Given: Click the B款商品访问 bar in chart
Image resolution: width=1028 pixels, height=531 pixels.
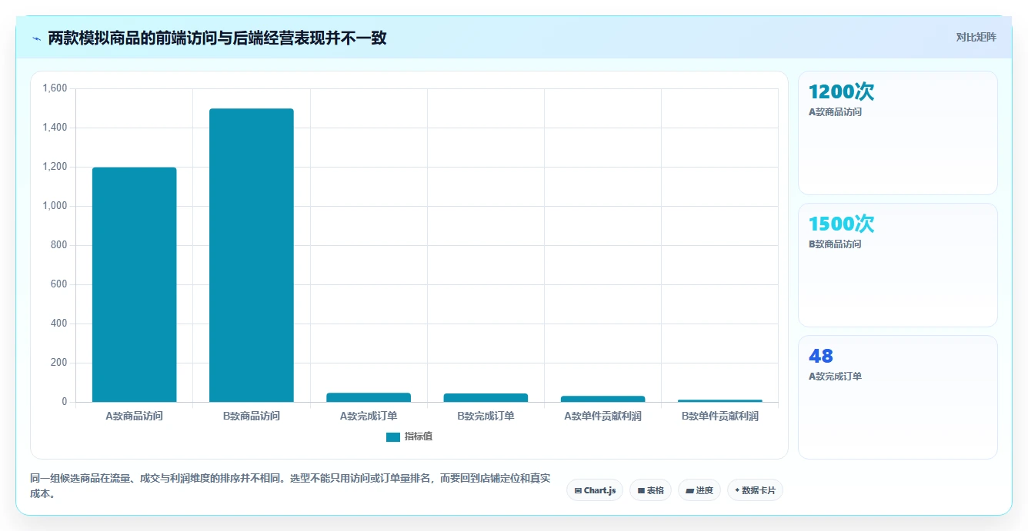Looking at the screenshot, I should (x=252, y=255).
